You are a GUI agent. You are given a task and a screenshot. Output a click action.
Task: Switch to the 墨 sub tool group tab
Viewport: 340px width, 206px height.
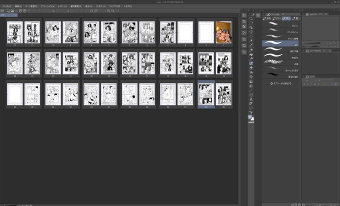pos(295,18)
